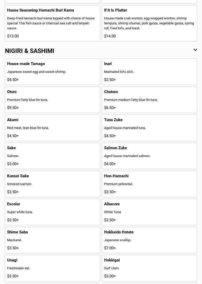This screenshot has height=284, width=202.
Task: Open House Seasoning Hamachi Buri Kama item
Action: coord(52,23)
